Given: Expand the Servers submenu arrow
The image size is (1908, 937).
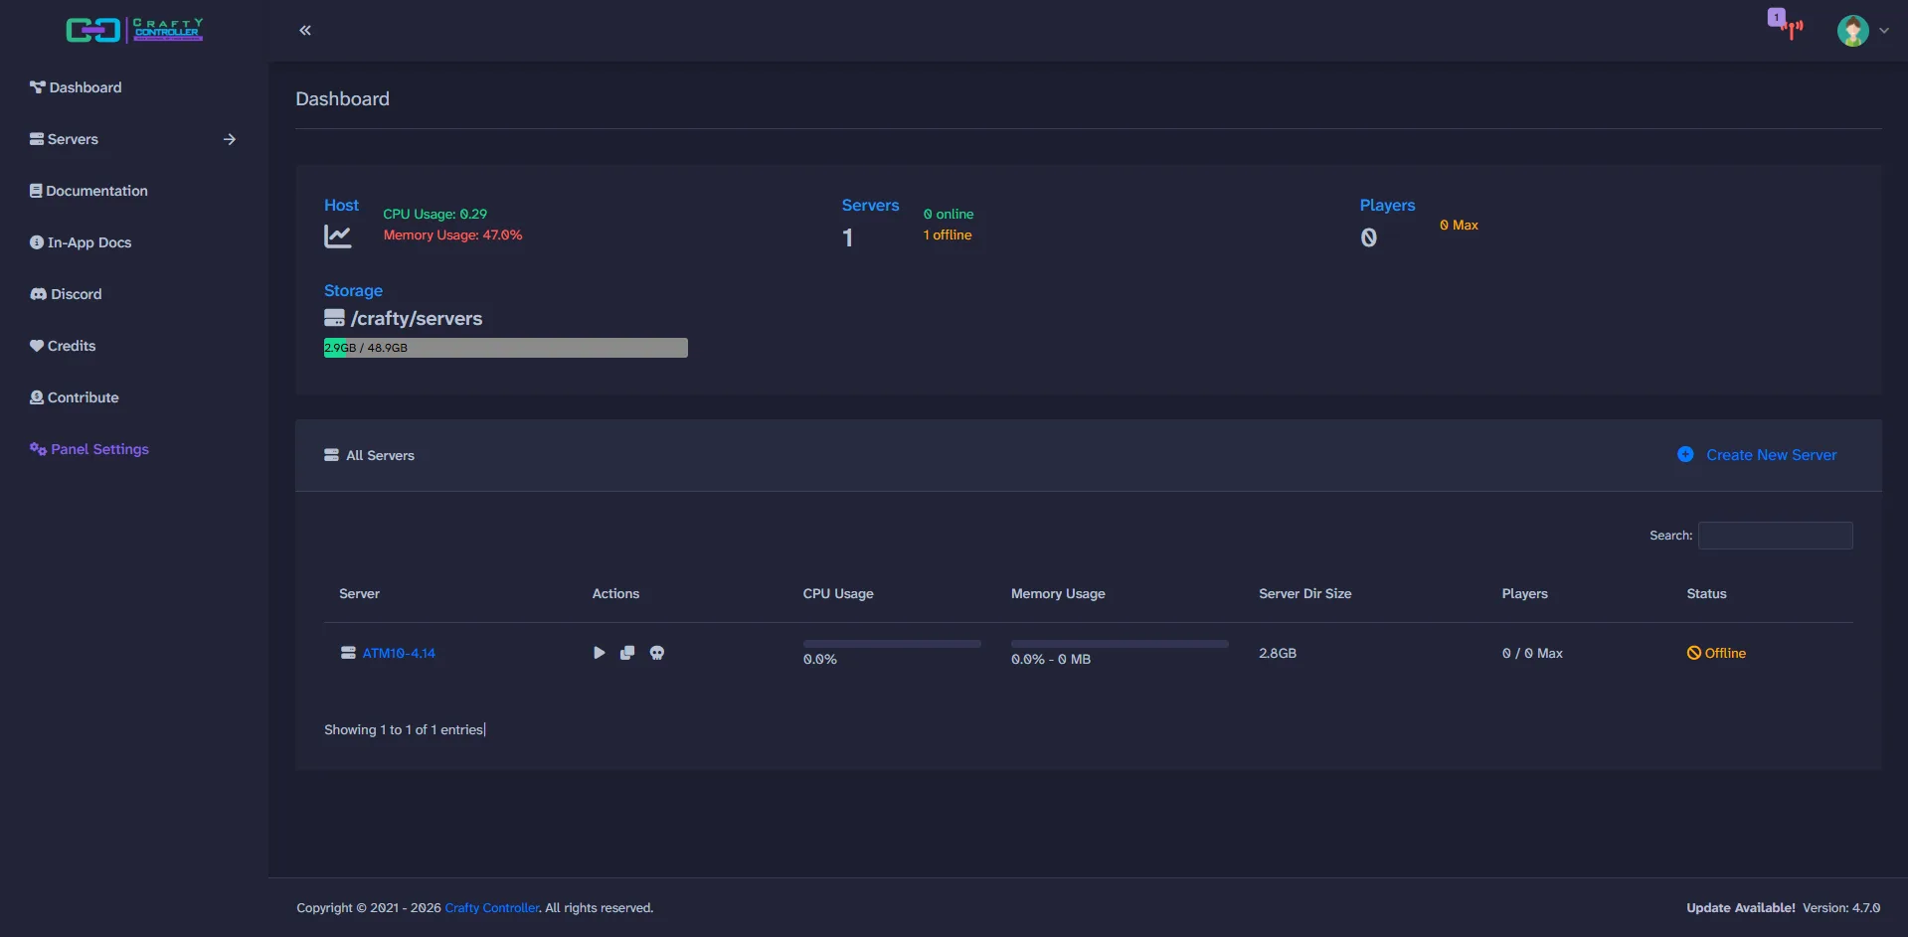Looking at the screenshot, I should click(x=230, y=139).
